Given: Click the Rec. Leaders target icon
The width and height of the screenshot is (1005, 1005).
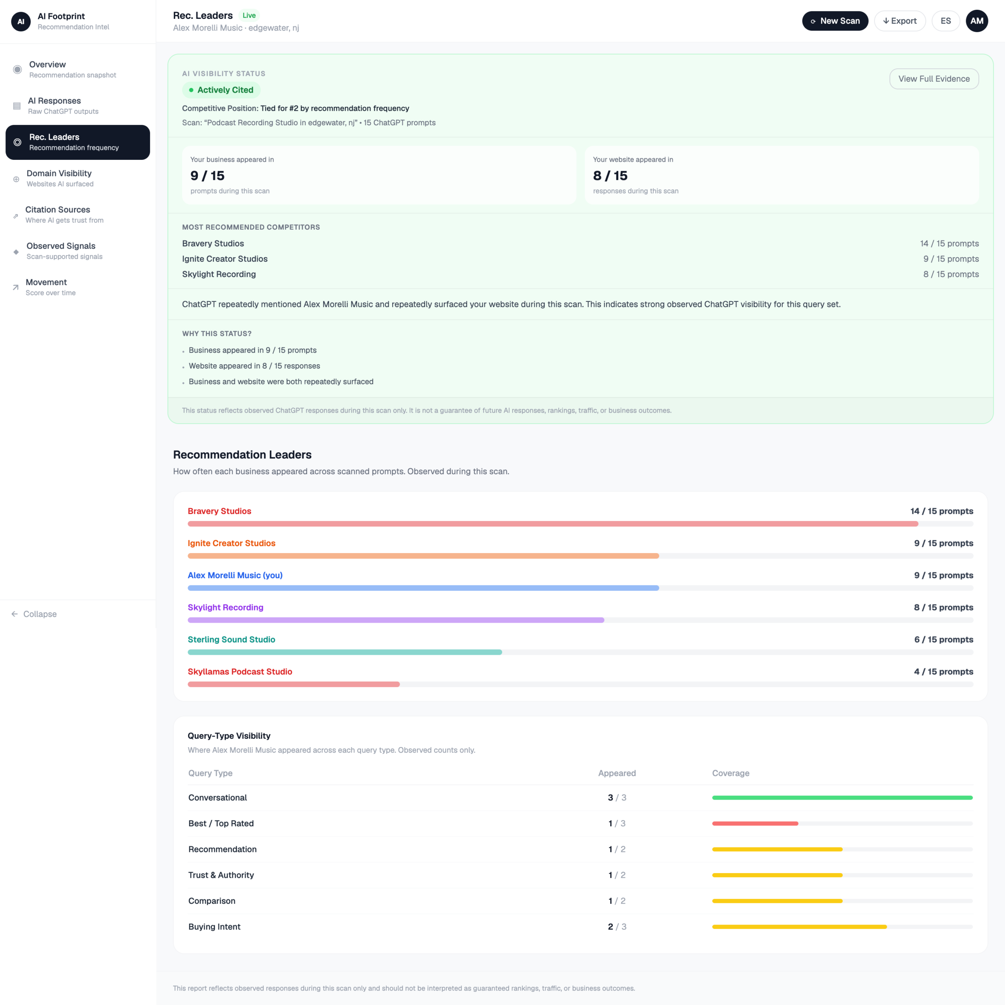Looking at the screenshot, I should (17, 142).
